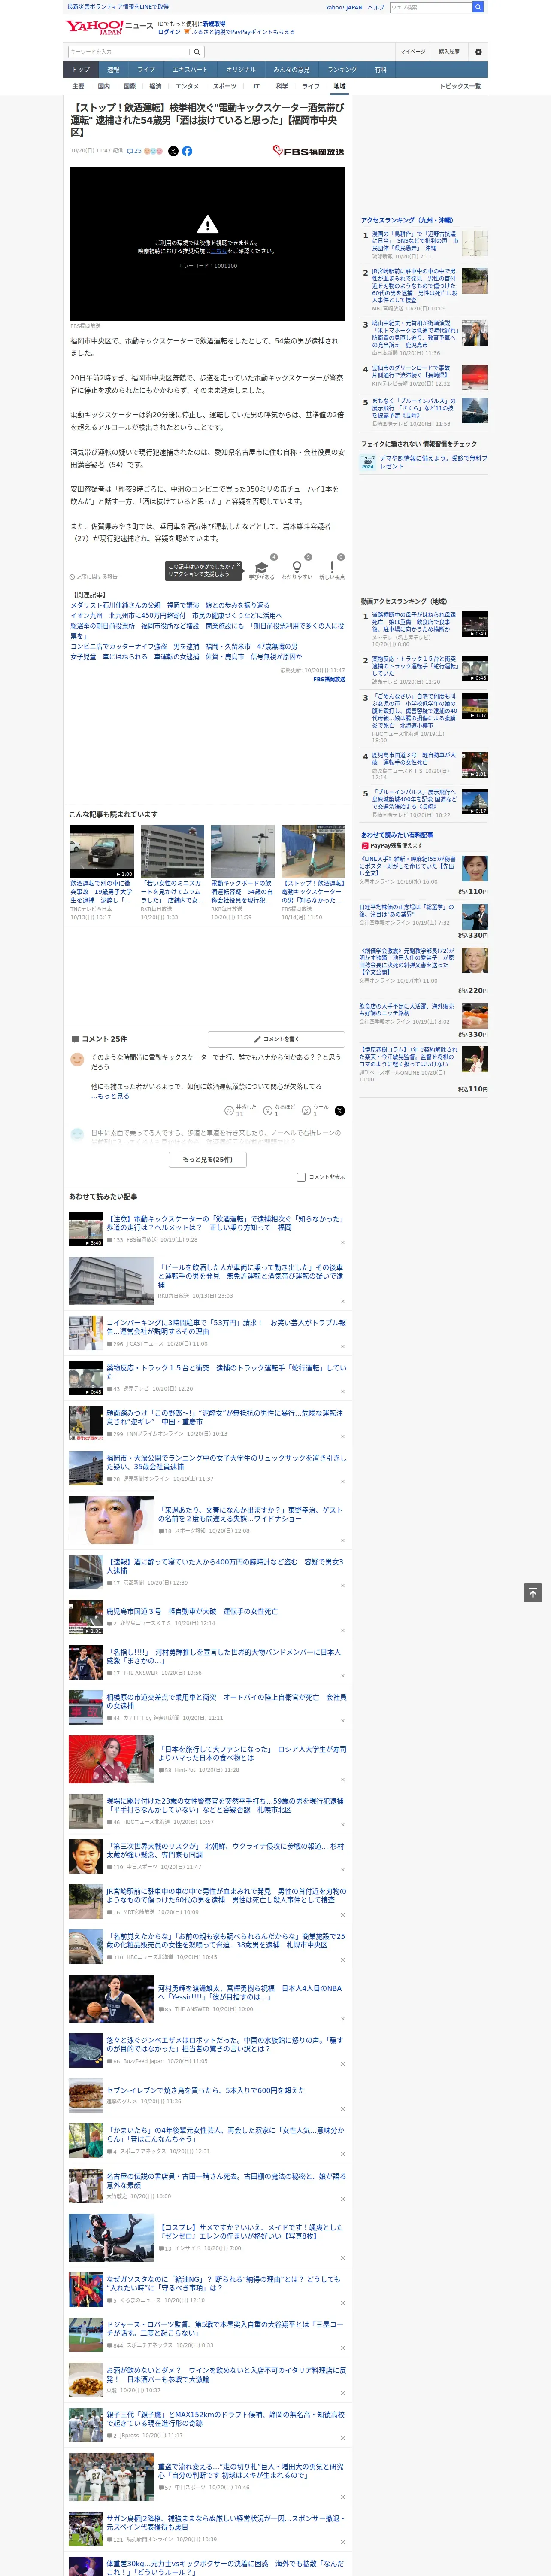Share the article on X

173,151
